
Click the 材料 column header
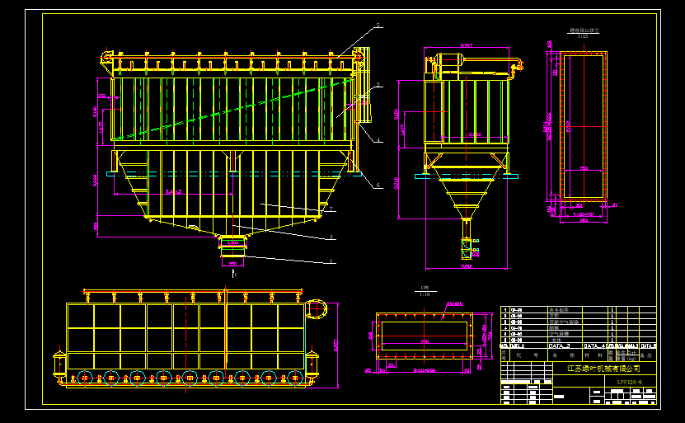(594, 355)
